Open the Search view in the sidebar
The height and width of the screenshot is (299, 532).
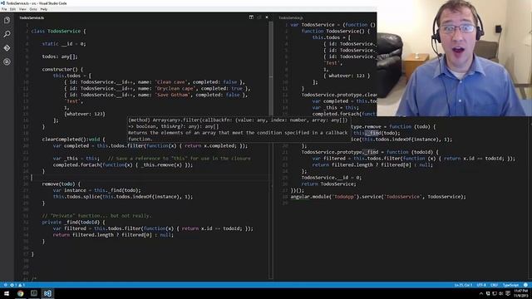pyautogui.click(x=7, y=34)
